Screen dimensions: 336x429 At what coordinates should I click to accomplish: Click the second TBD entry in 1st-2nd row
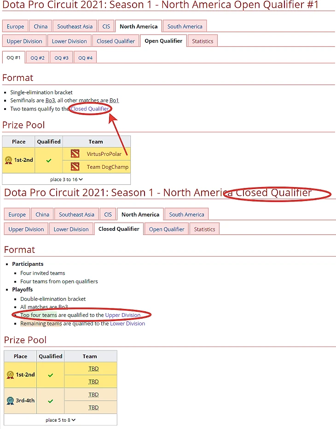[93, 382]
